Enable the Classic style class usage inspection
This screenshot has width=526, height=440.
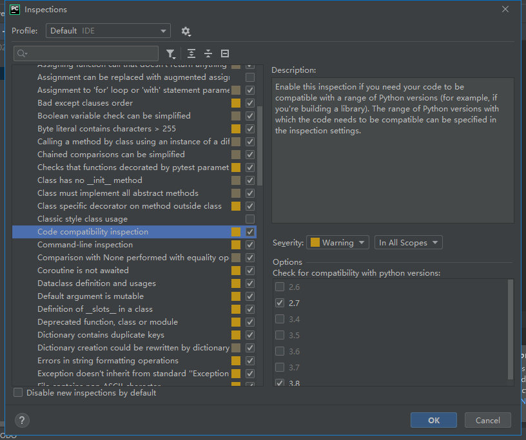coord(249,219)
